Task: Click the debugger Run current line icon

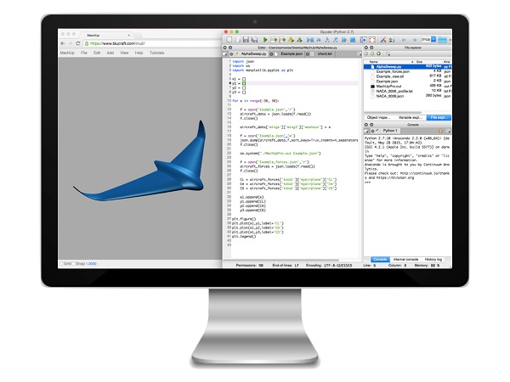Action: point(319,40)
